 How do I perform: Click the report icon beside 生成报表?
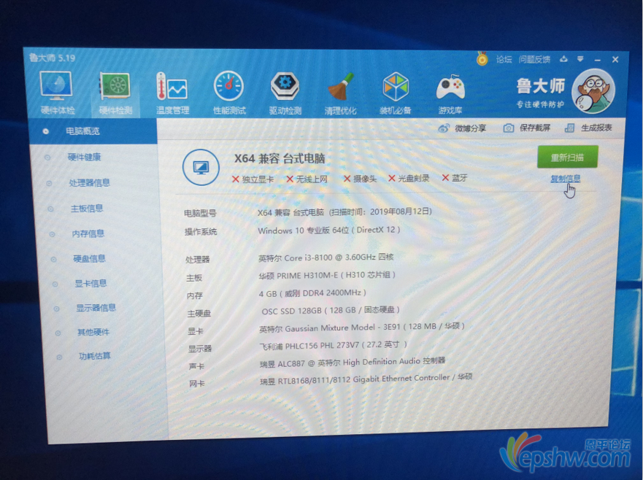[569, 128]
